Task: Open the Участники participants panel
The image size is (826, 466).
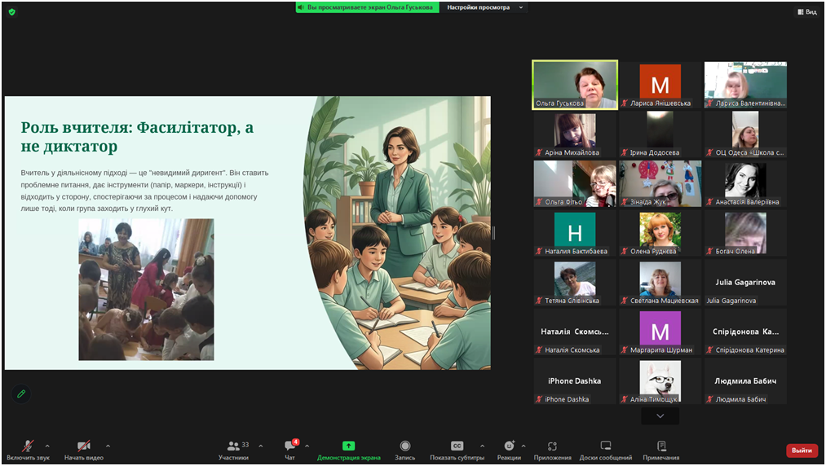Action: point(234,446)
